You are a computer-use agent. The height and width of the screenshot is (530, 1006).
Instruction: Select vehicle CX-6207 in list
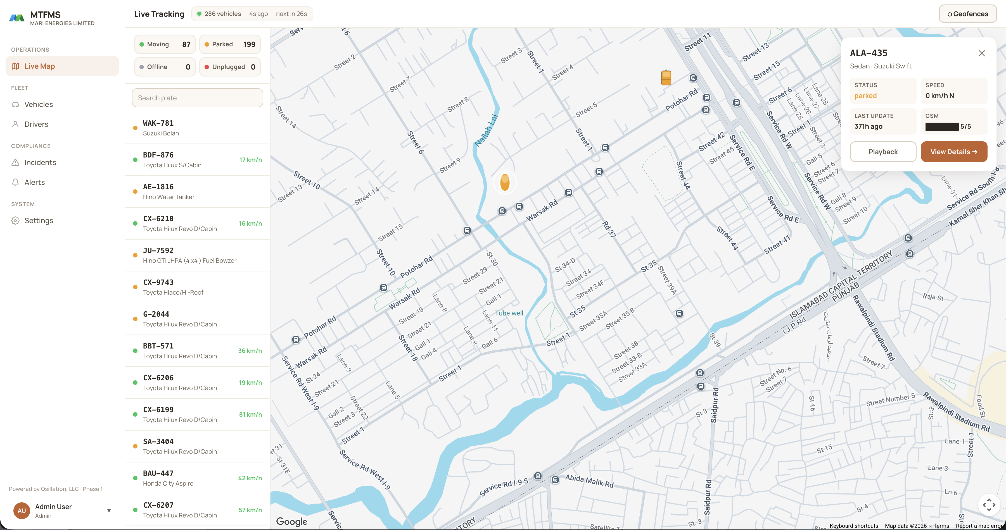point(198,510)
